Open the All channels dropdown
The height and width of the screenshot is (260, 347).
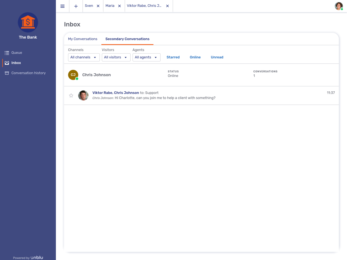click(x=84, y=57)
